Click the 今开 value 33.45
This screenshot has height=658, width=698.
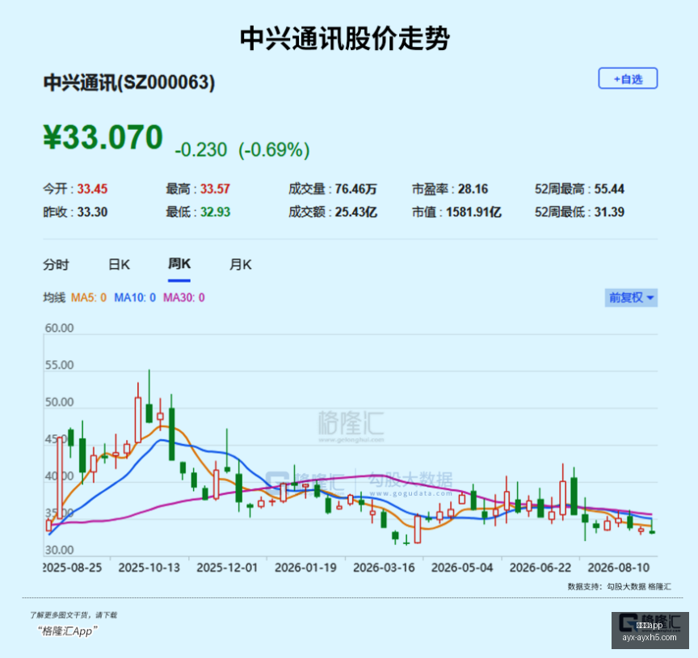click(x=92, y=189)
